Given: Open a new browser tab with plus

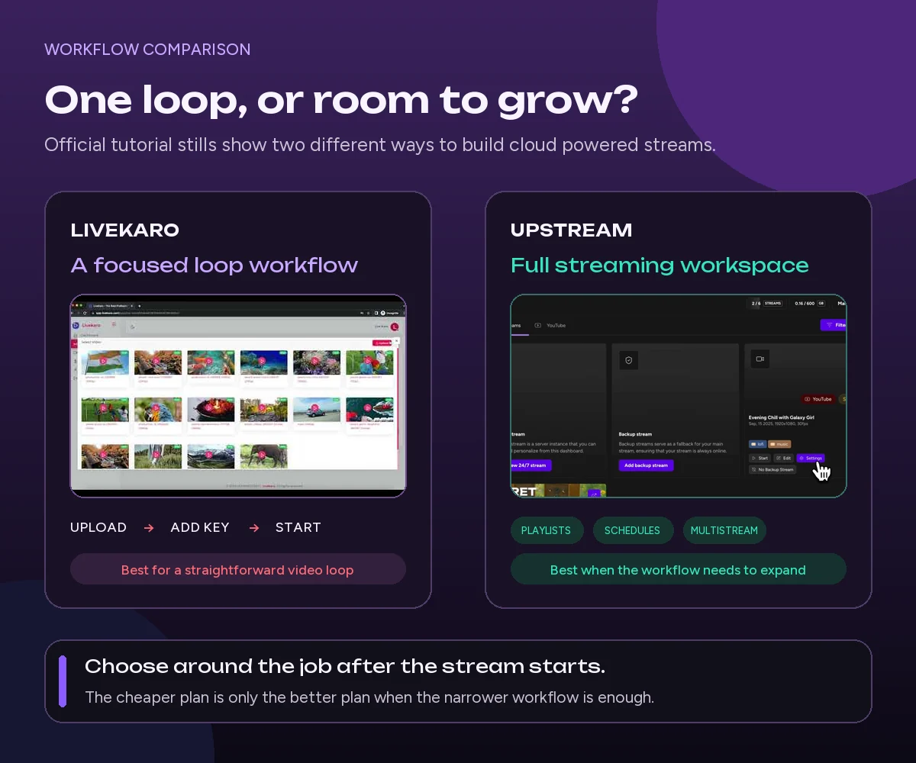Looking at the screenshot, I should point(140,306).
